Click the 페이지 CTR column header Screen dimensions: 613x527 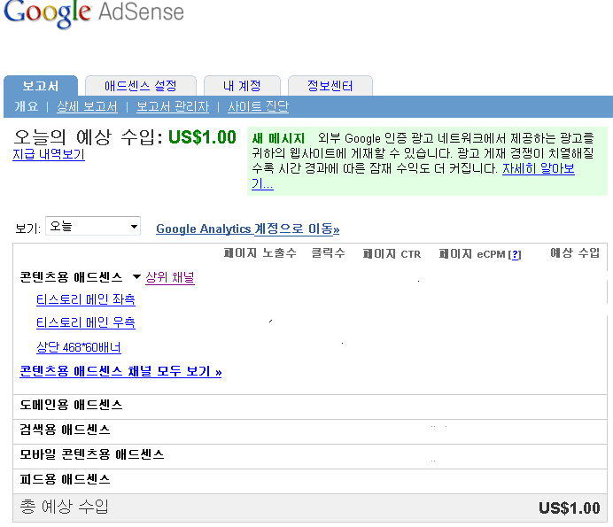(392, 254)
